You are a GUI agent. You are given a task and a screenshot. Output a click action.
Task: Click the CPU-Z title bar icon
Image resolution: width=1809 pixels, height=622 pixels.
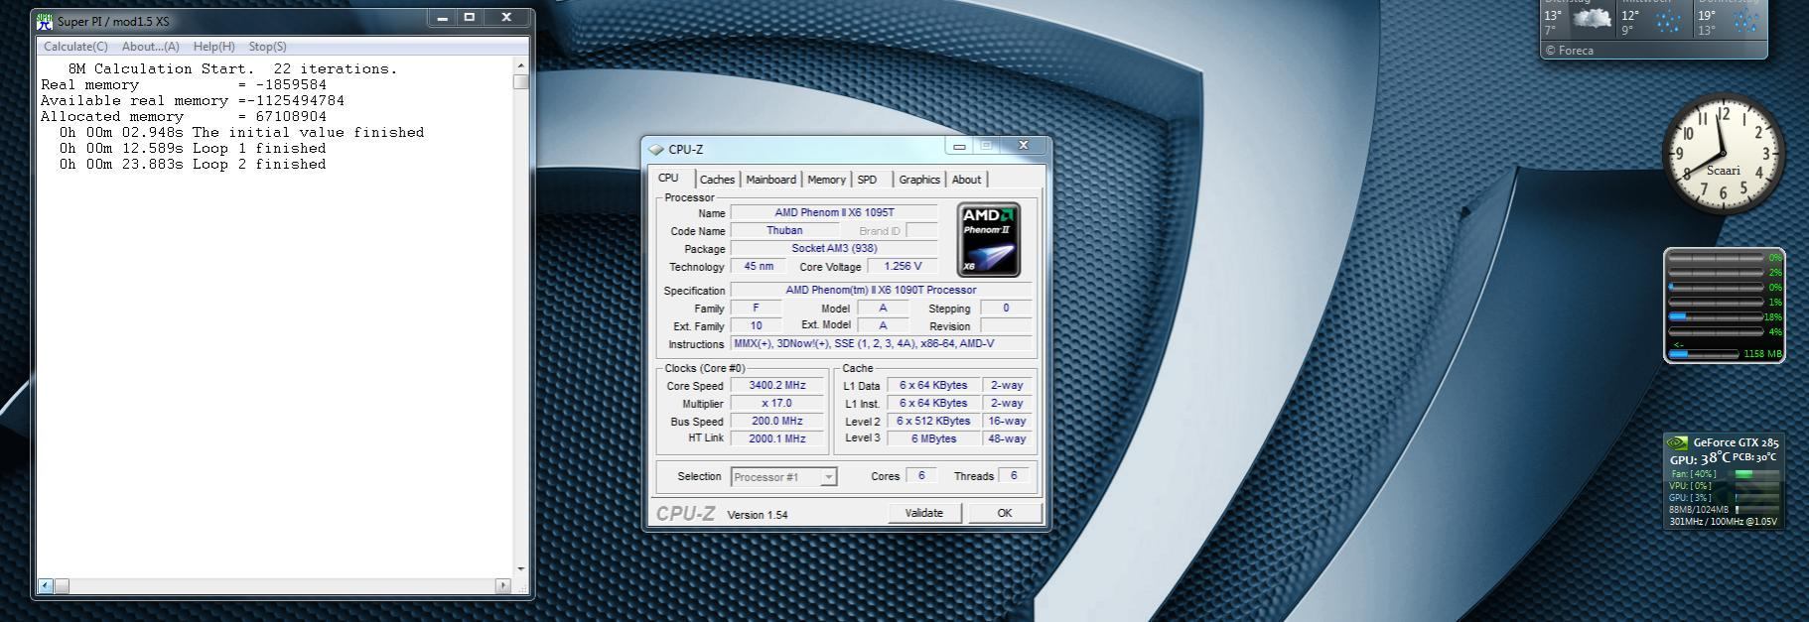pyautogui.click(x=656, y=150)
